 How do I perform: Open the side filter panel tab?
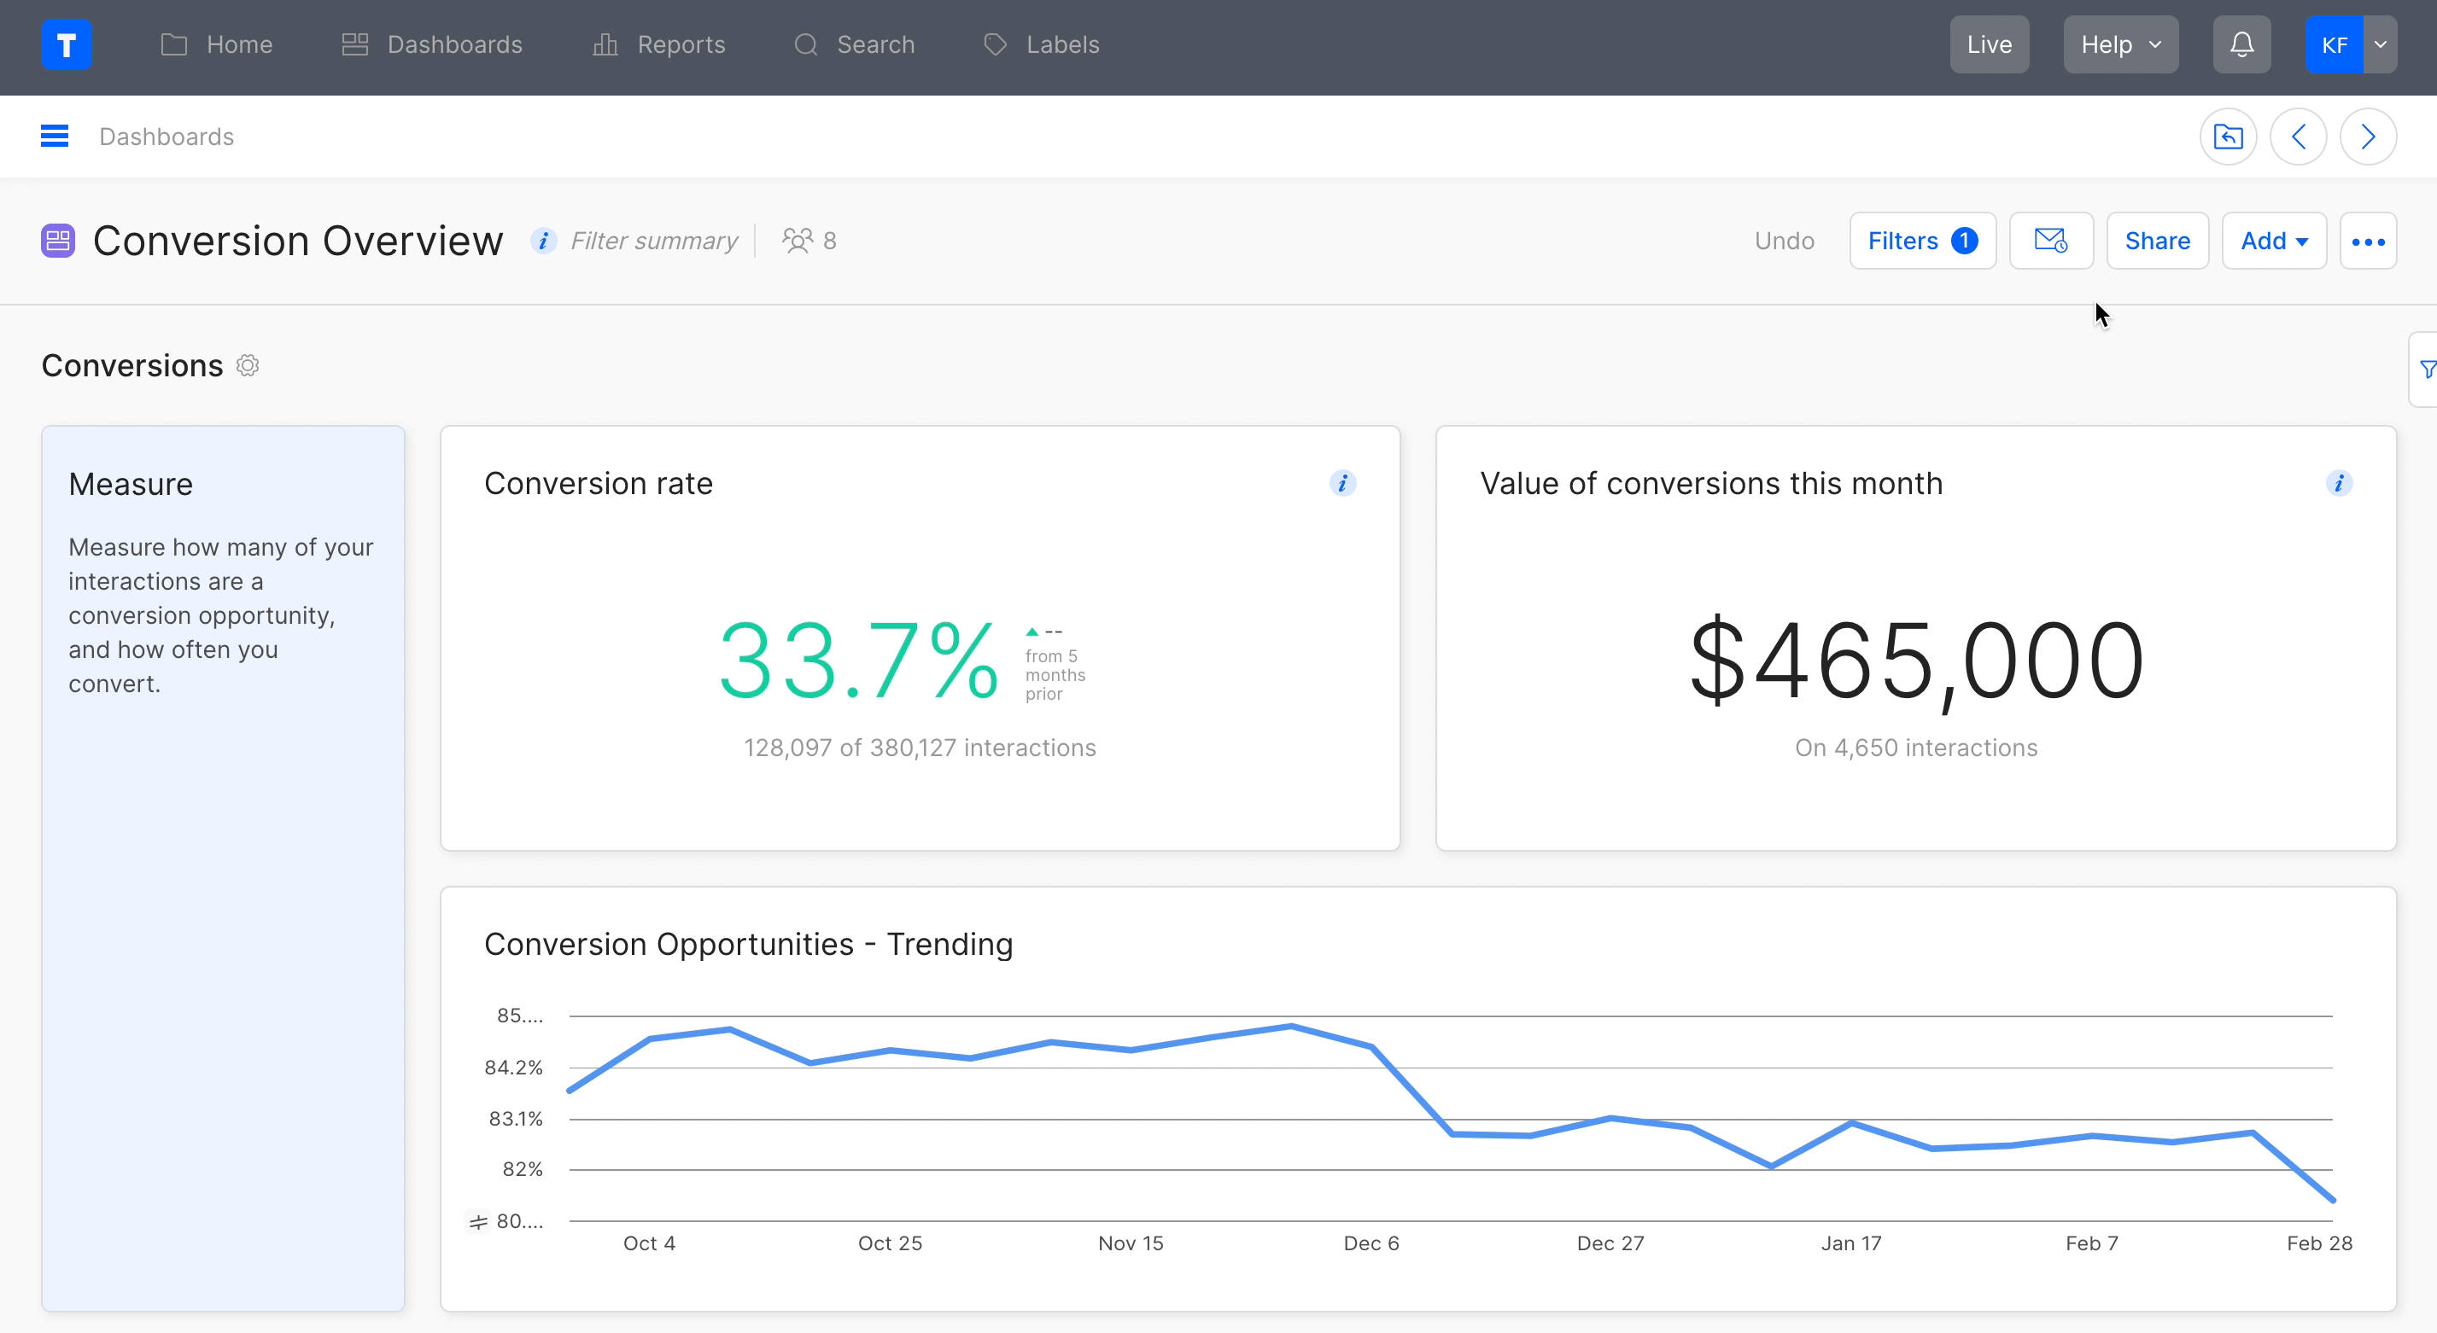(2425, 370)
